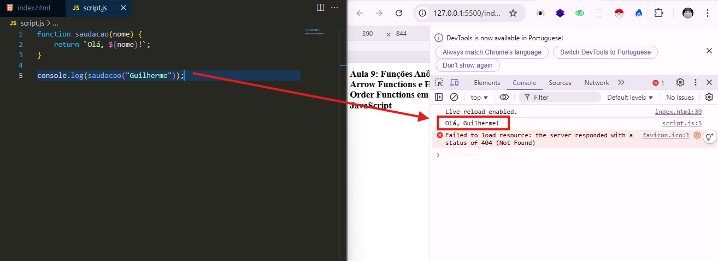718x261 pixels.
Task: Open the console settings gear icon
Action: coord(709,98)
